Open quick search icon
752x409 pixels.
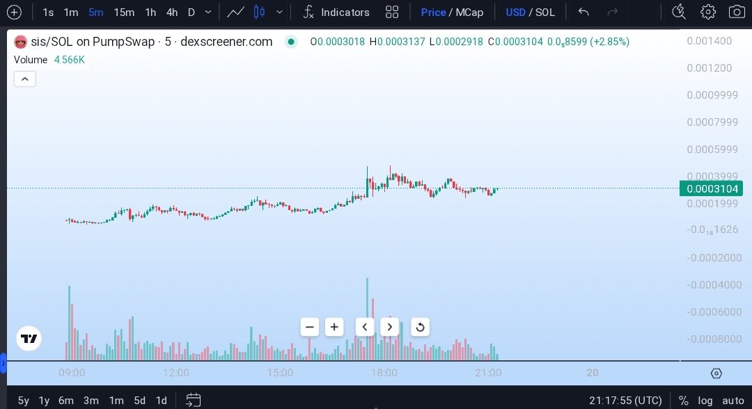pos(679,12)
